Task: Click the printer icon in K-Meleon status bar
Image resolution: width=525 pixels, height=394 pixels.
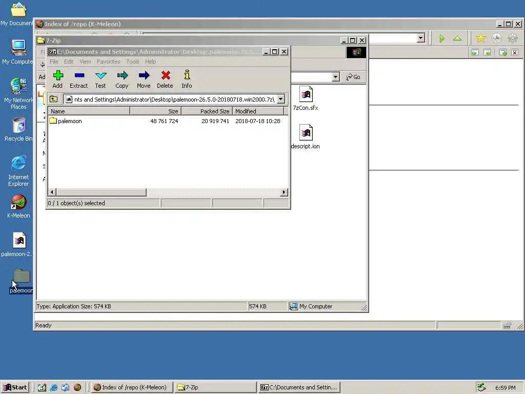Action: click(507, 325)
